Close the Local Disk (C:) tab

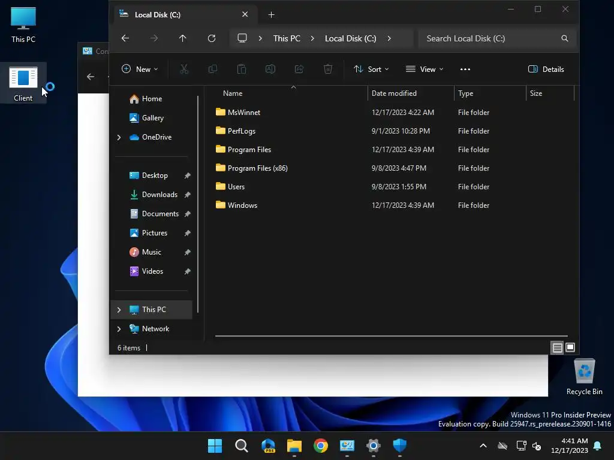pyautogui.click(x=245, y=14)
